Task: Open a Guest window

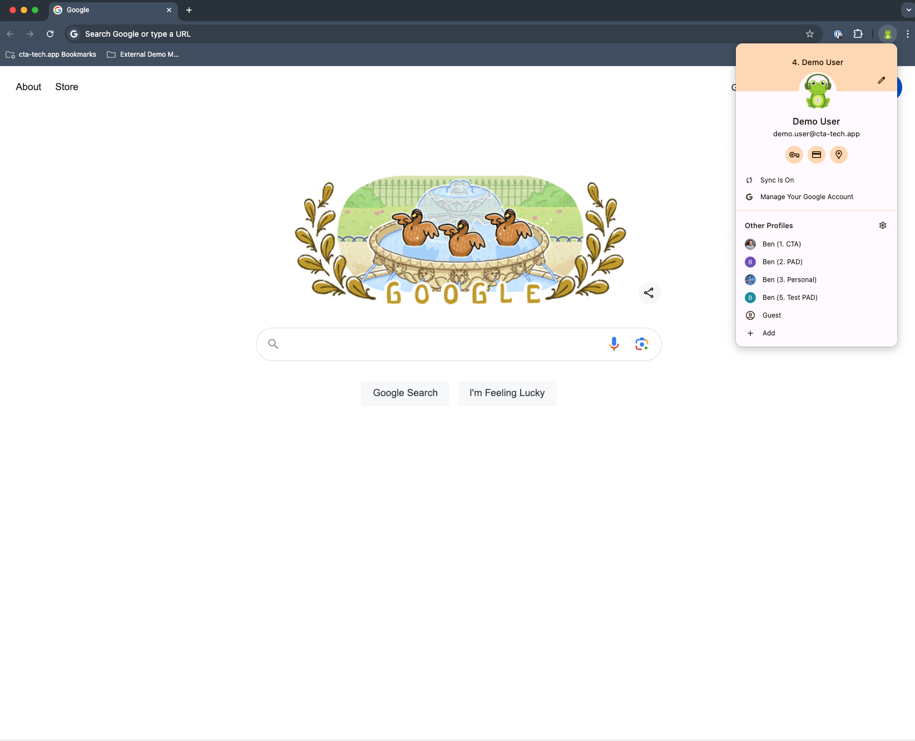Action: (x=817, y=315)
